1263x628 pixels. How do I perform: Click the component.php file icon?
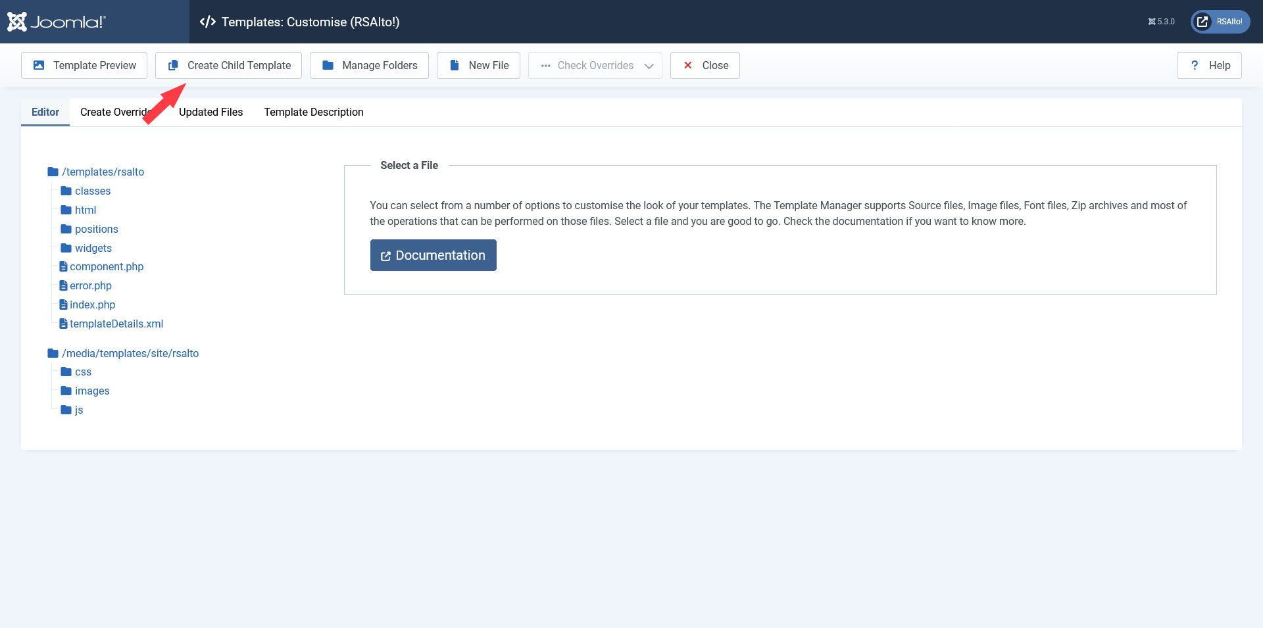coord(63,266)
